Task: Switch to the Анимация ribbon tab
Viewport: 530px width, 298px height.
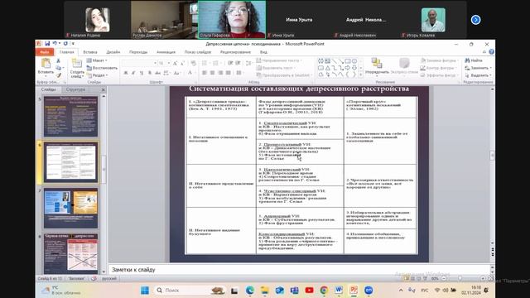Action: [166, 52]
